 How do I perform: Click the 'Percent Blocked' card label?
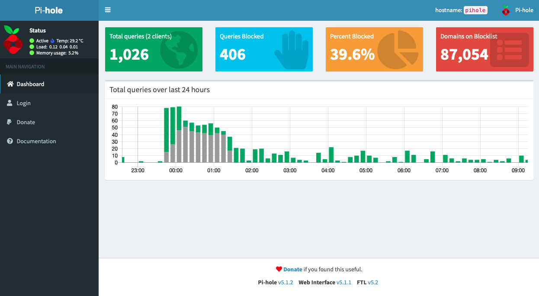[352, 36]
